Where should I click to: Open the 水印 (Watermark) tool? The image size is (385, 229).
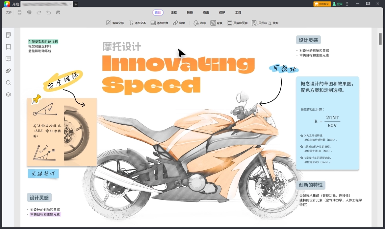pyautogui.click(x=200, y=23)
